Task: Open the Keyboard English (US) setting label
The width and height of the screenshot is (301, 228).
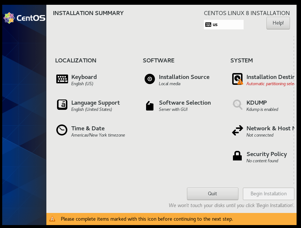Action: tap(82, 84)
